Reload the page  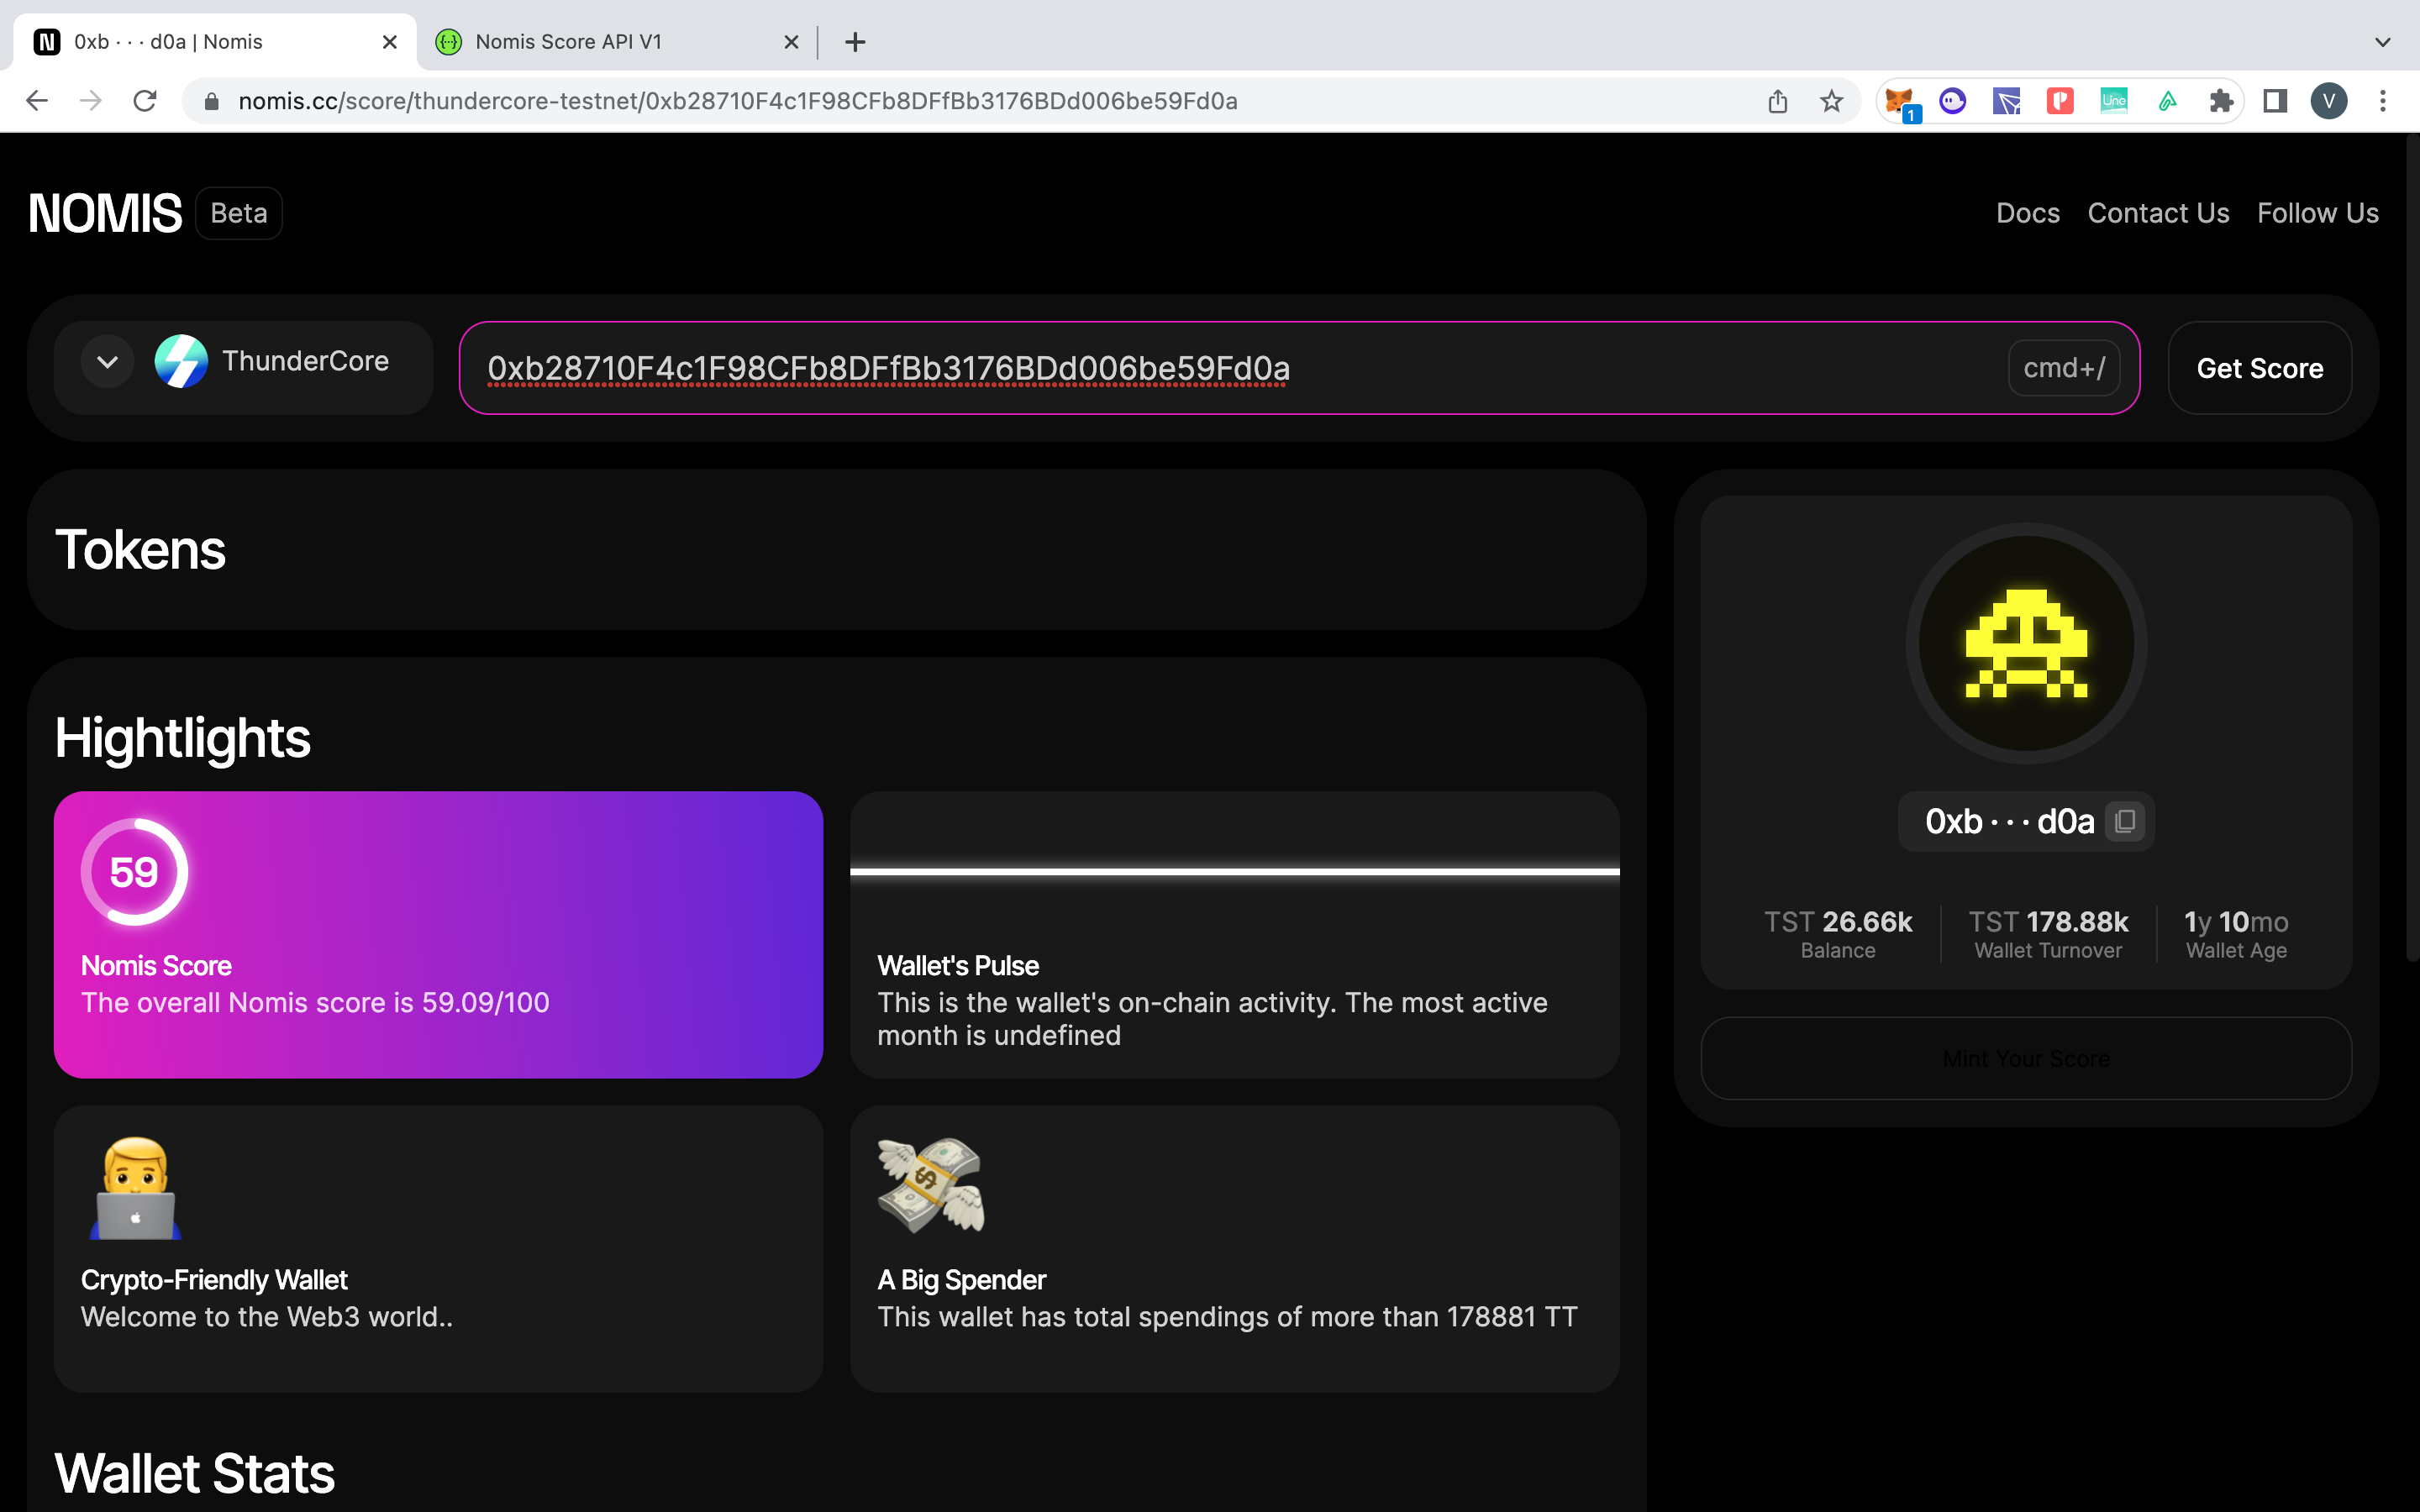(145, 101)
